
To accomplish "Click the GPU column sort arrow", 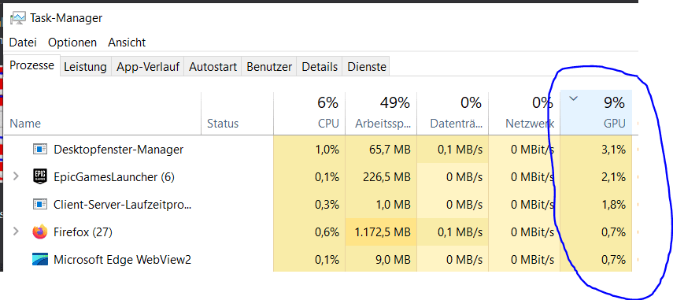I will point(573,98).
